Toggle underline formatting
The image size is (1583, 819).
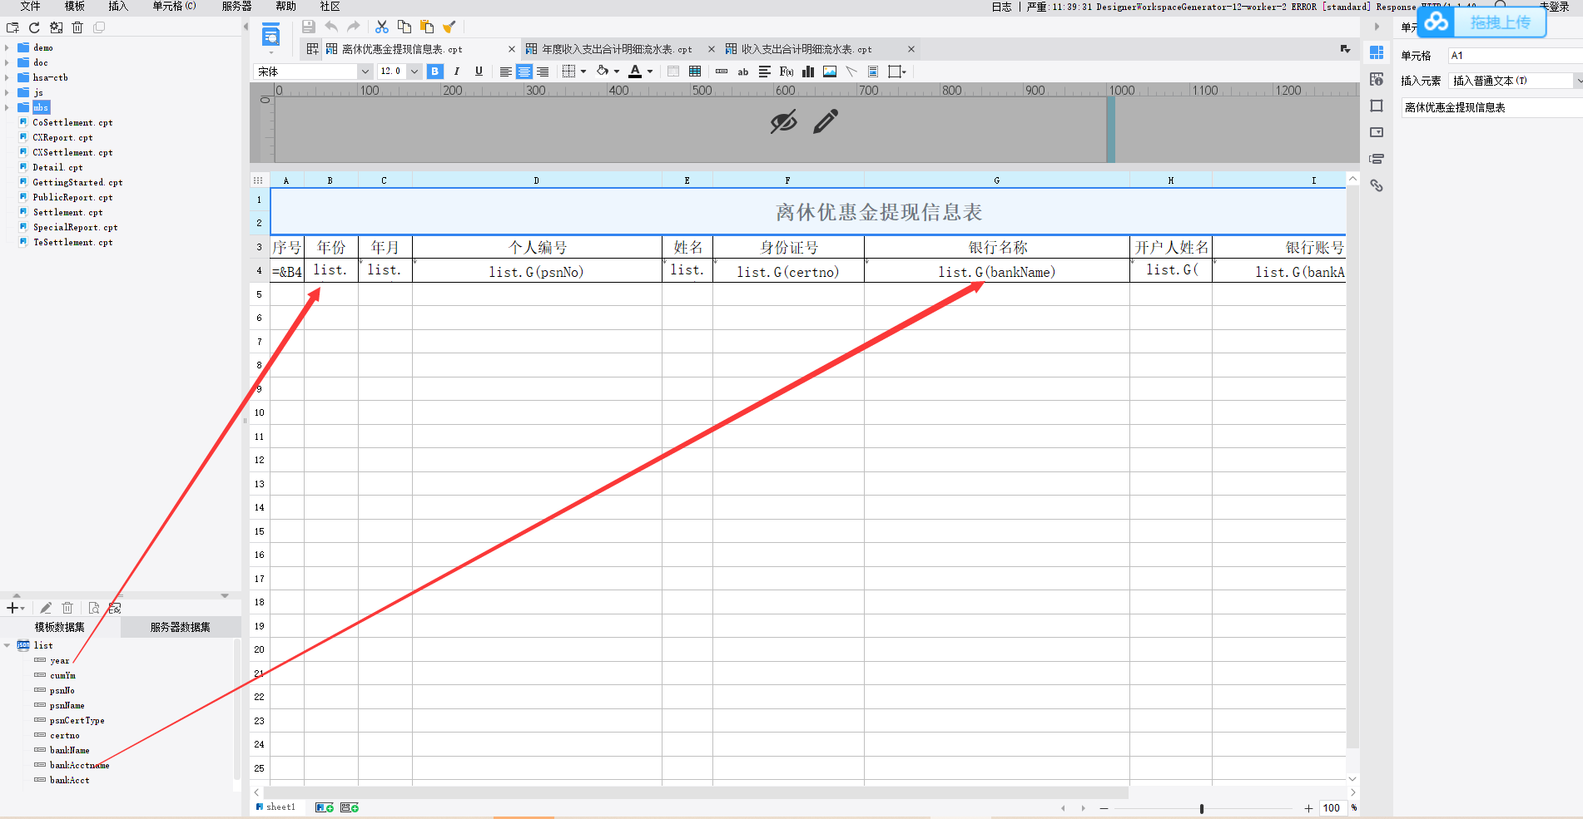[x=479, y=72]
